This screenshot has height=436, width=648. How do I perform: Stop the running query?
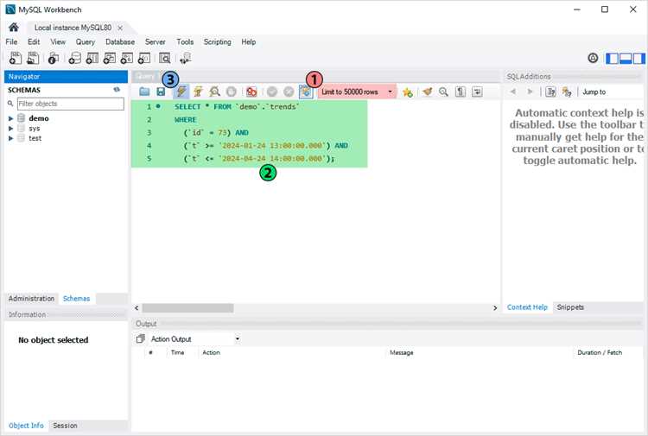(231, 92)
